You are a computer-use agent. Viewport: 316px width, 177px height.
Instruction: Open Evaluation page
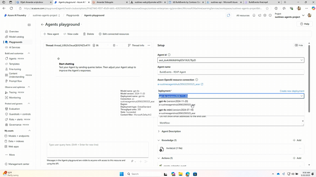[x=14, y=109]
